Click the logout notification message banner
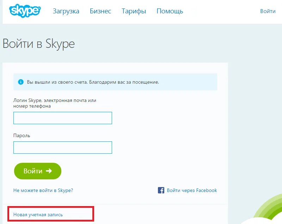Image resolution: width=282 pixels, height=224 pixels. pos(115,82)
